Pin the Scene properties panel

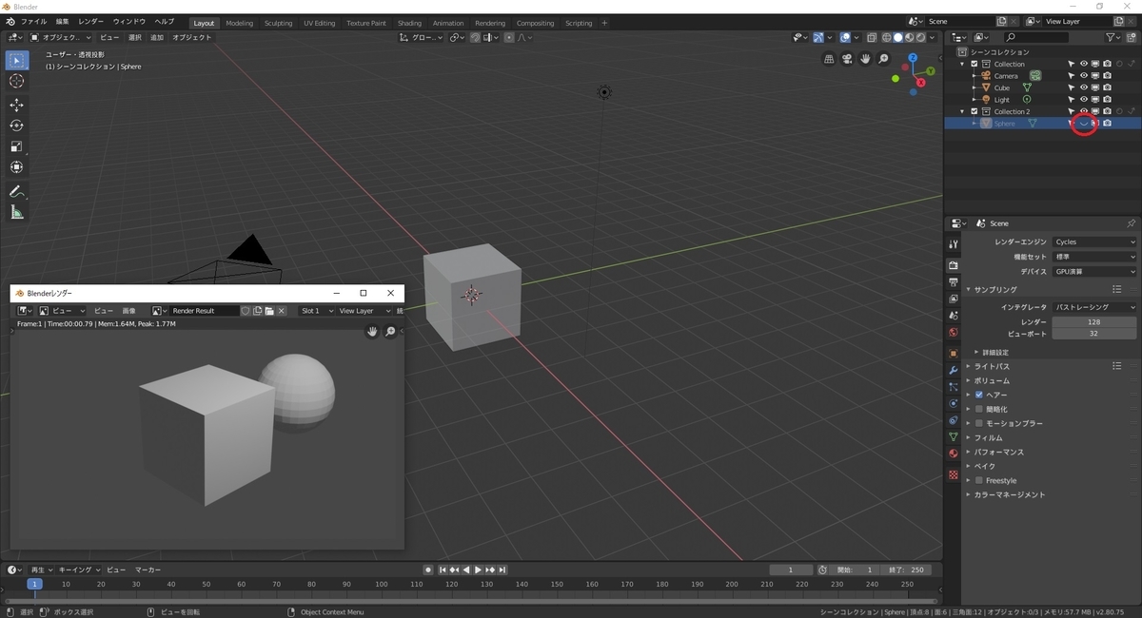[1131, 223]
